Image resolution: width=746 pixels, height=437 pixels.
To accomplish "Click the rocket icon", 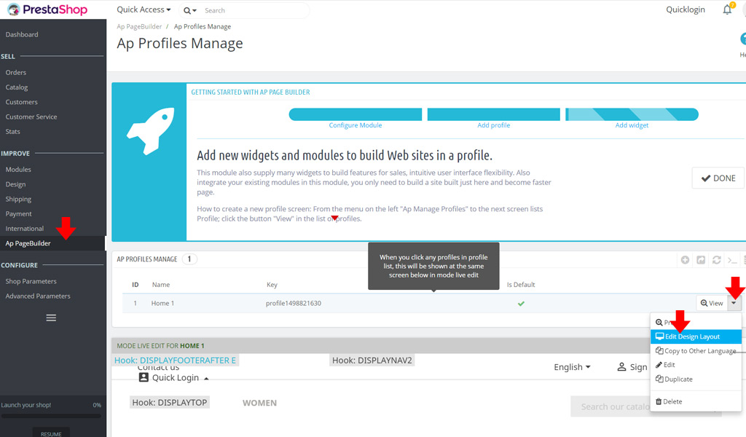I will click(x=150, y=131).
